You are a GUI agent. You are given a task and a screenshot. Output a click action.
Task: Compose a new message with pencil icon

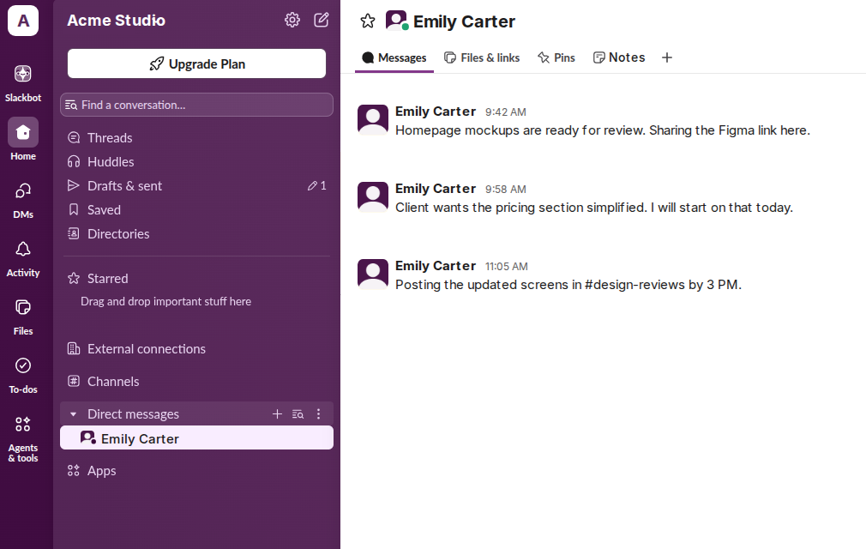pyautogui.click(x=322, y=21)
